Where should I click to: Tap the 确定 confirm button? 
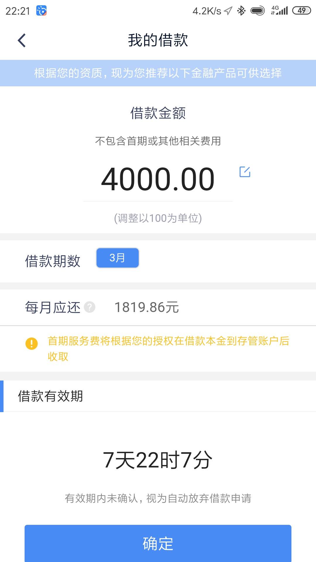[x=158, y=543]
